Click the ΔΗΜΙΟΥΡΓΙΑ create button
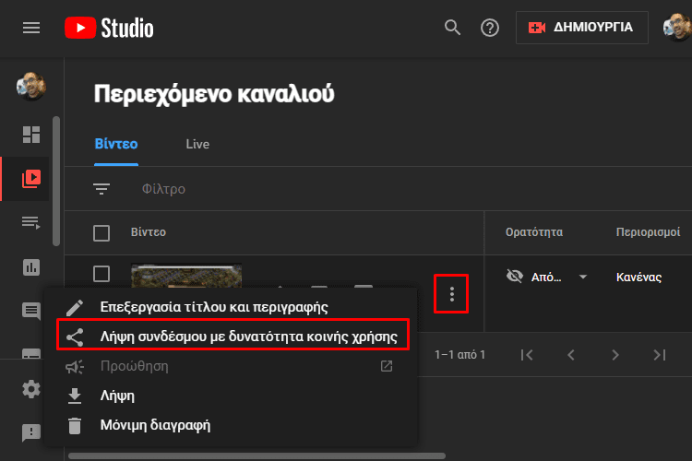The width and height of the screenshot is (692, 461). (x=581, y=28)
